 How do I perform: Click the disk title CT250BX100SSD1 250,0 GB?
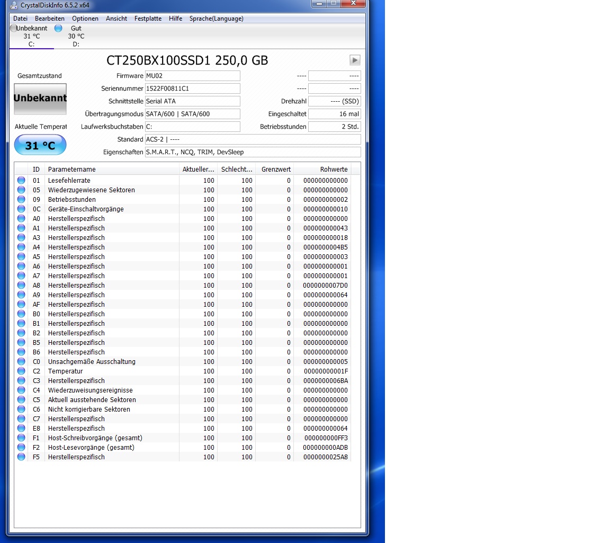(187, 60)
